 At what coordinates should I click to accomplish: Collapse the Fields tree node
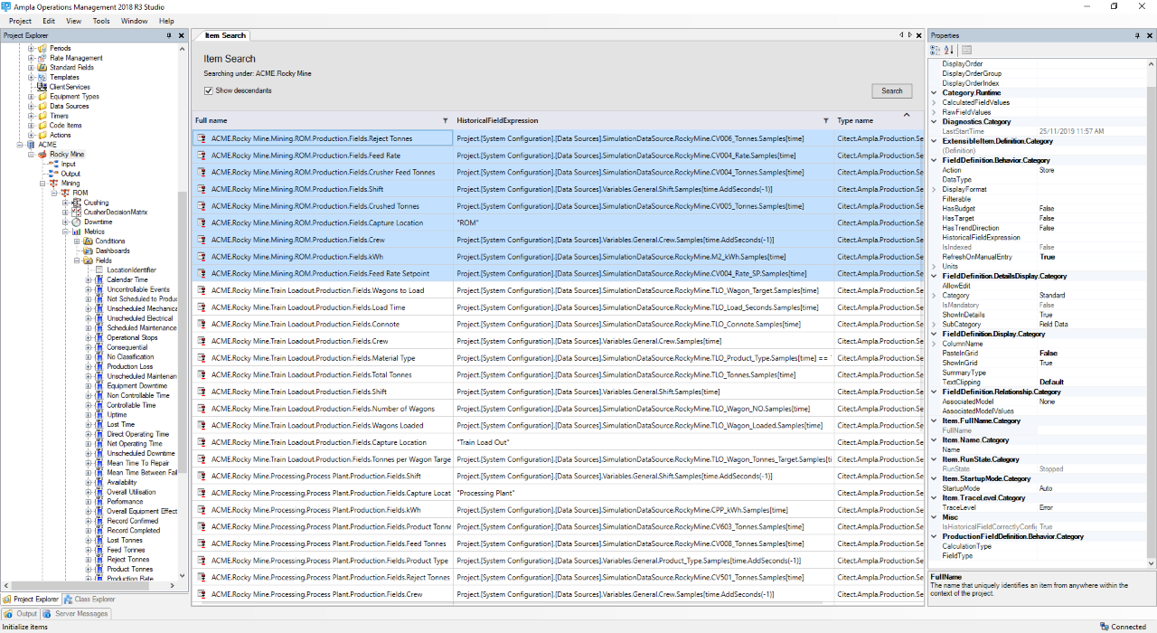coord(78,260)
